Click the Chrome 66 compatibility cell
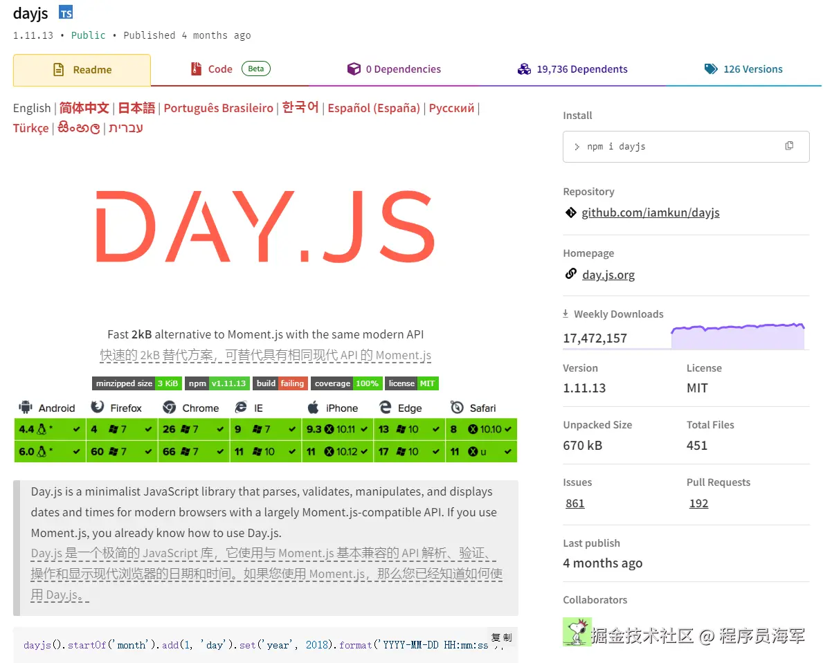 point(194,451)
